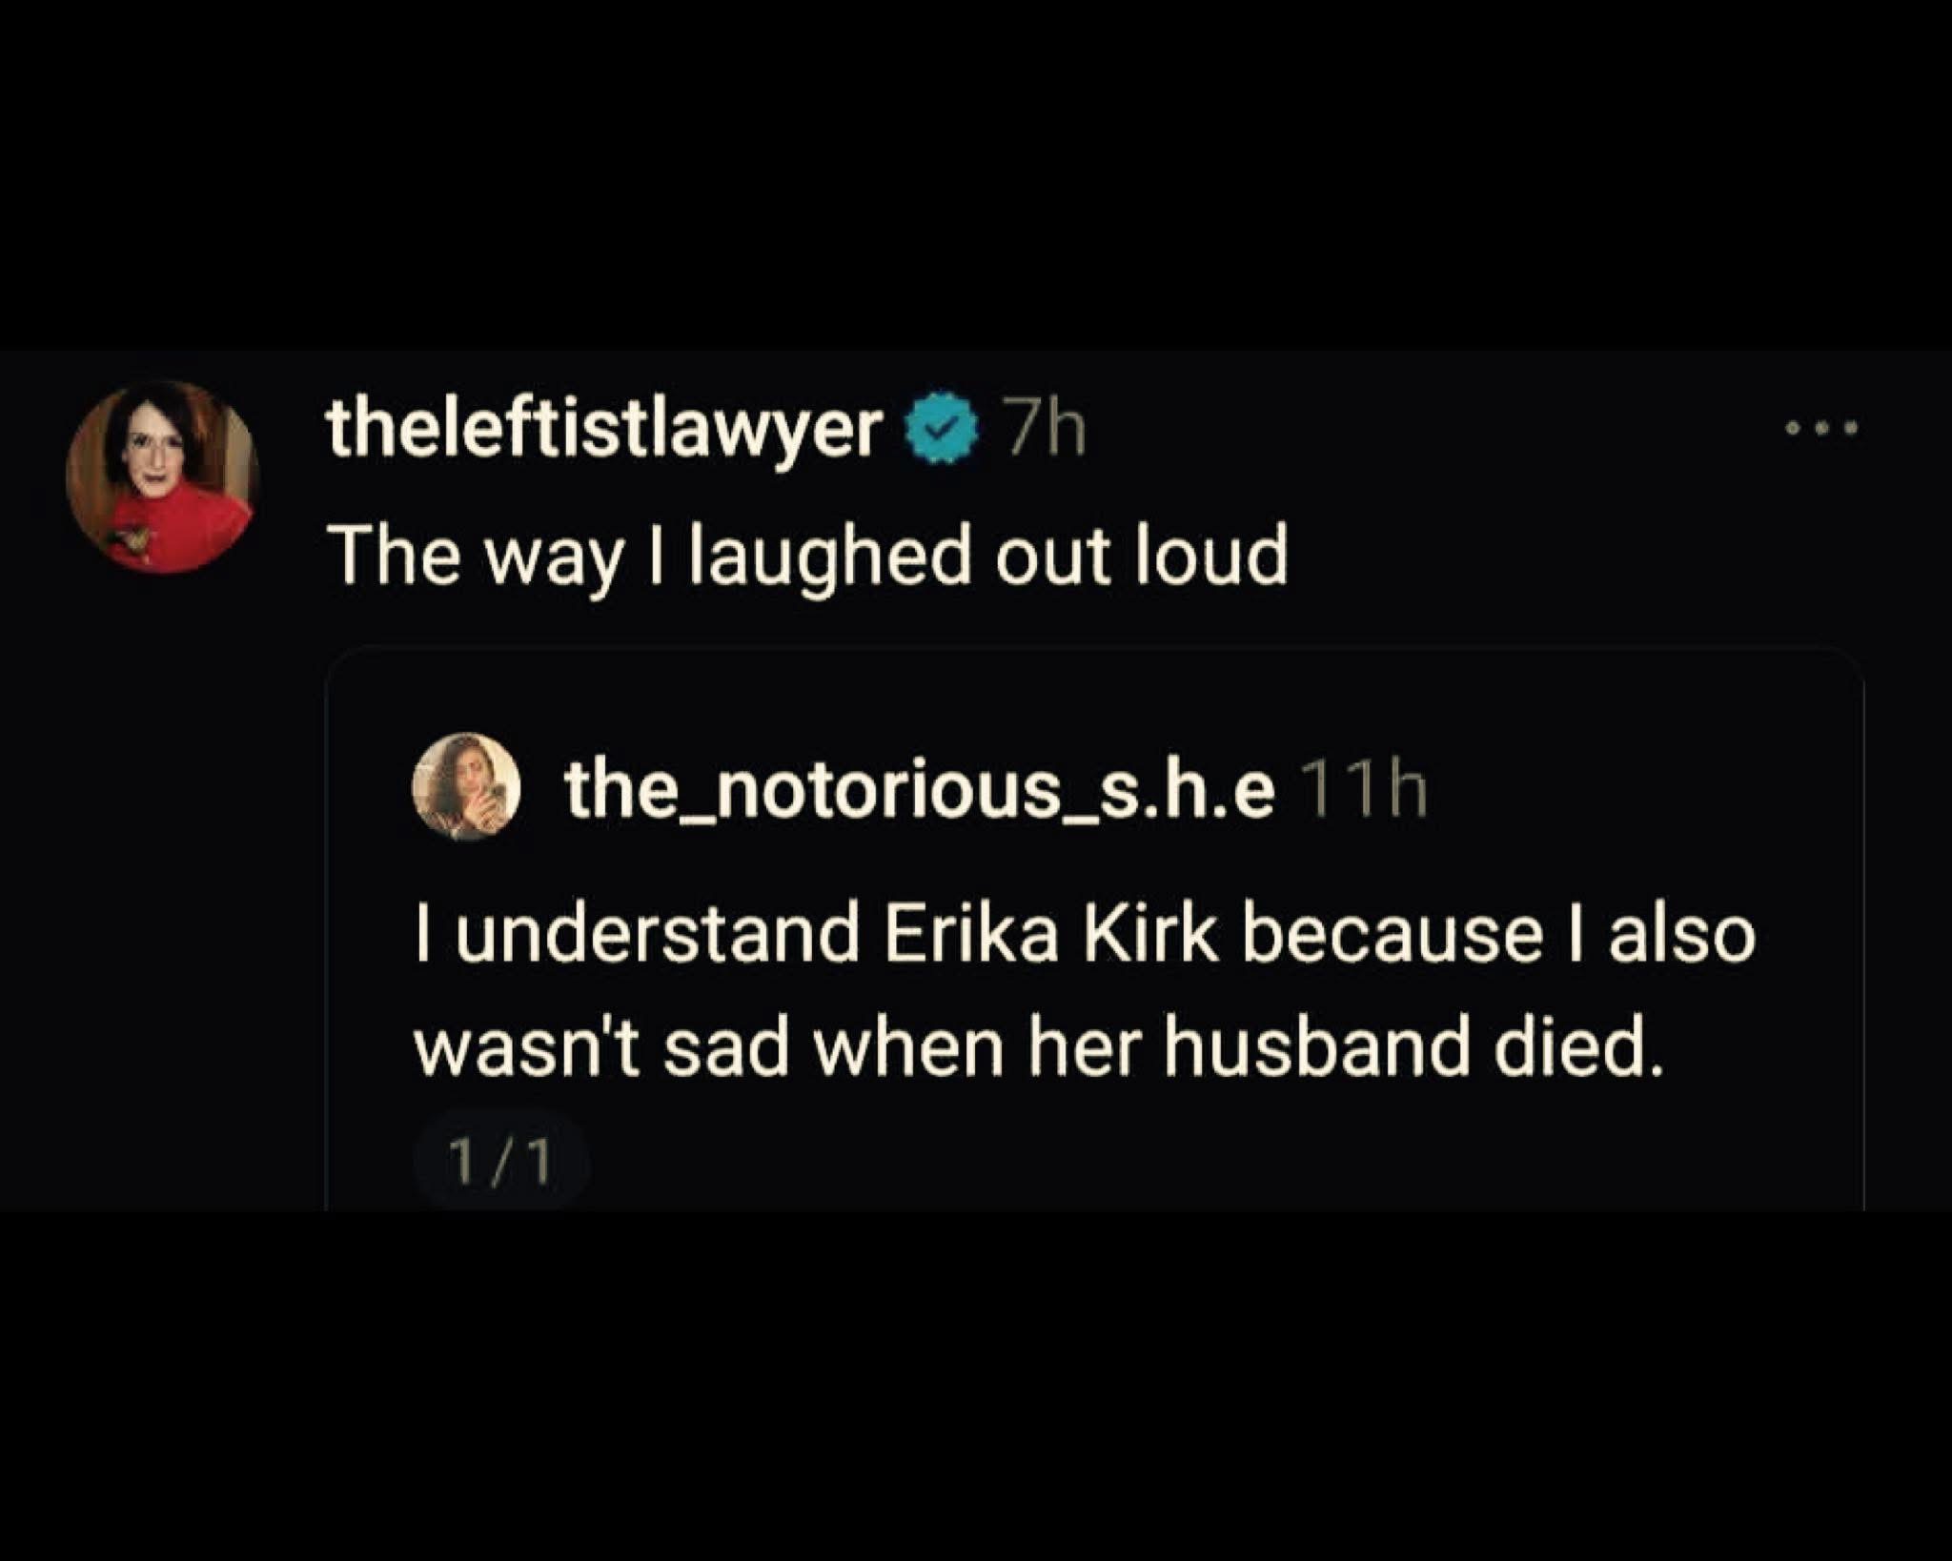Visit theleftistlawyer's profile via username
Image resolution: width=1952 pixels, height=1561 pixels.
coord(604,431)
